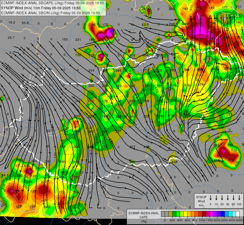The height and width of the screenshot is (225, 244).
Task: Click the map value '296'
Action: 76,192
